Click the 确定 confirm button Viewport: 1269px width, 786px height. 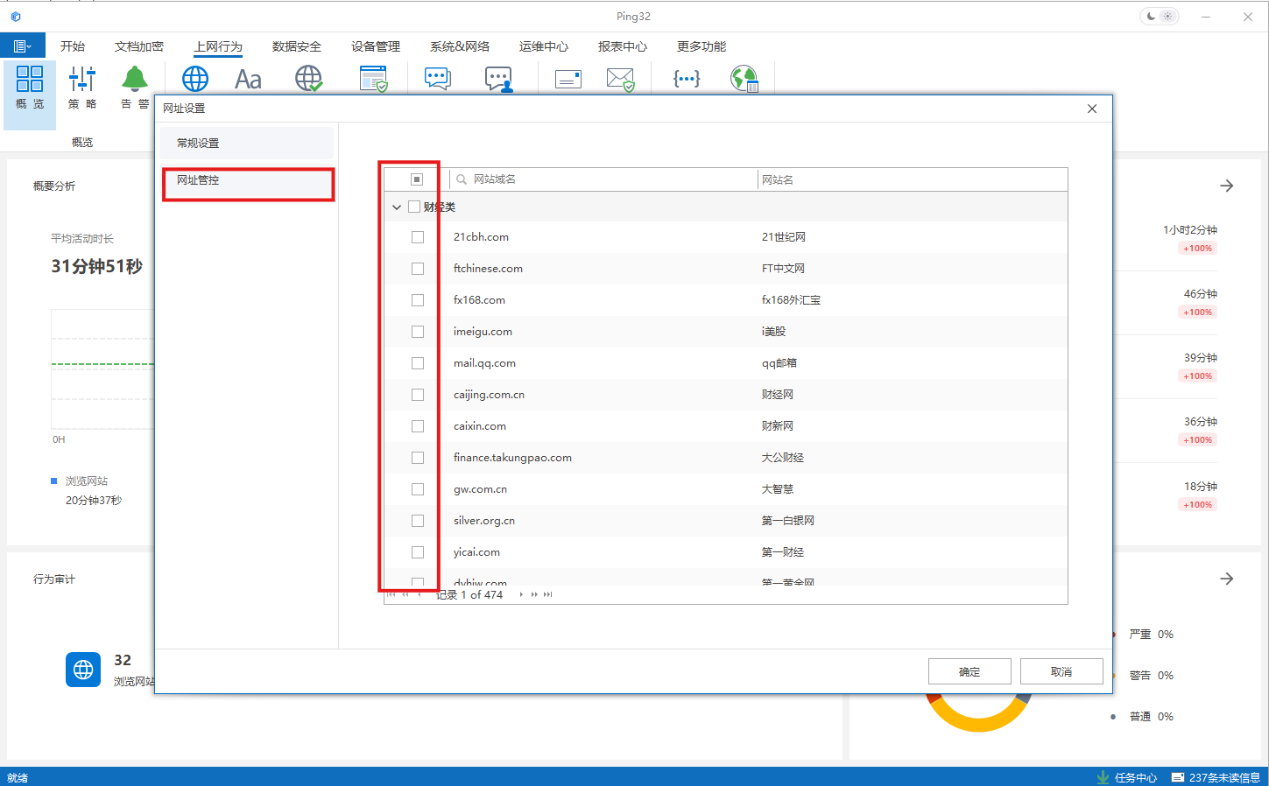point(969,672)
